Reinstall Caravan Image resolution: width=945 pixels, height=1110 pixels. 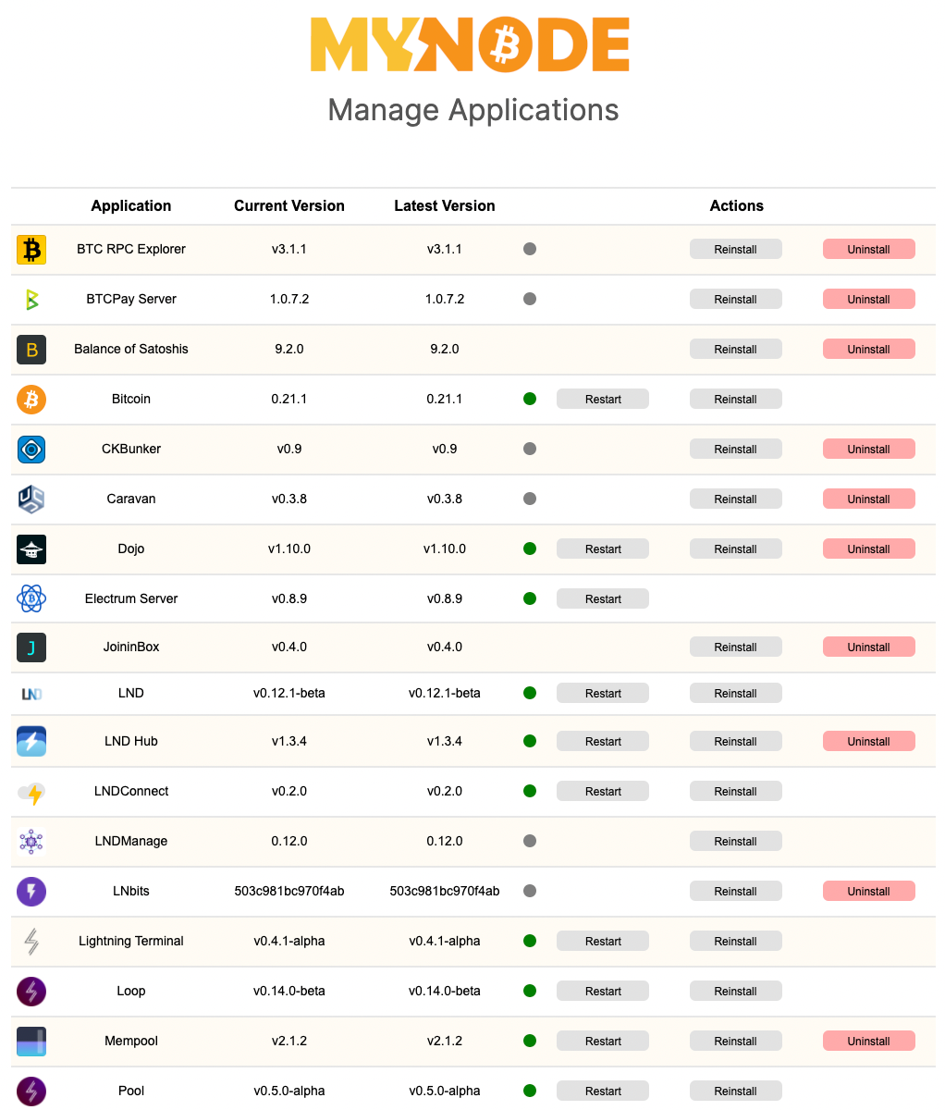coord(736,499)
